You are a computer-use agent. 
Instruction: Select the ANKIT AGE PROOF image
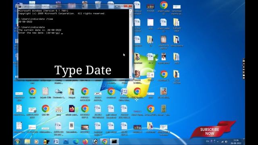coord(164,43)
